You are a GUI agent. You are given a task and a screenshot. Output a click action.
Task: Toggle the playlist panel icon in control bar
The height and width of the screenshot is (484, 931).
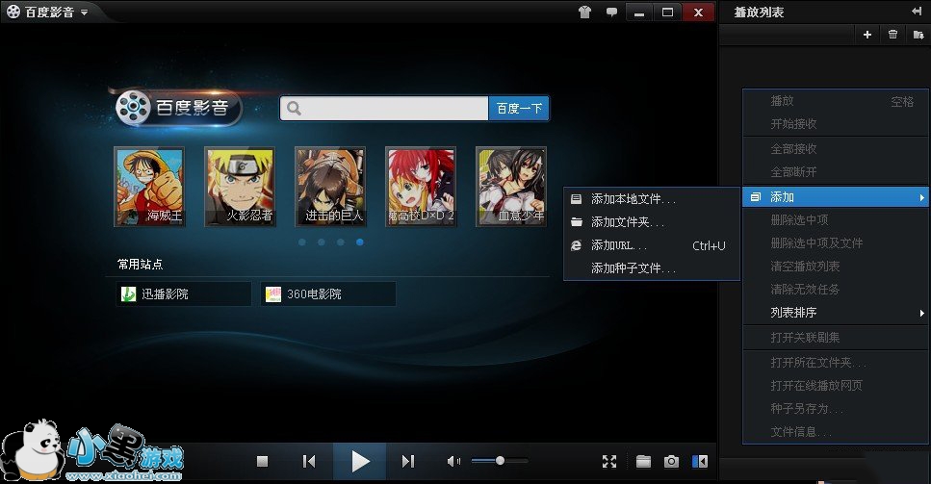pyautogui.click(x=700, y=462)
